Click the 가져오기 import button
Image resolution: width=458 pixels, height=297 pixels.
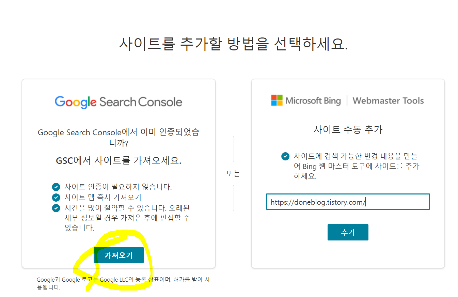119,255
